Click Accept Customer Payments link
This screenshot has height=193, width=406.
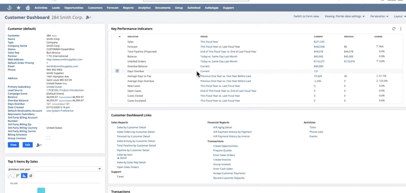tap(229, 173)
